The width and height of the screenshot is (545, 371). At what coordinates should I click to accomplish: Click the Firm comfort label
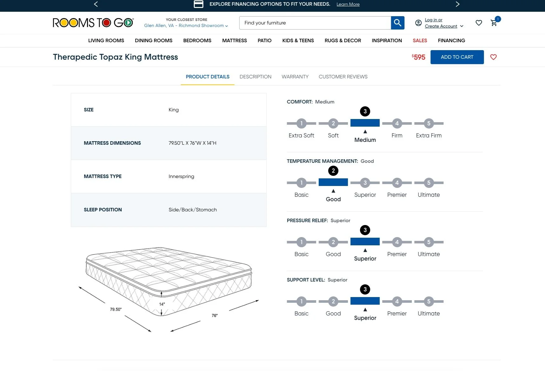pos(397,136)
